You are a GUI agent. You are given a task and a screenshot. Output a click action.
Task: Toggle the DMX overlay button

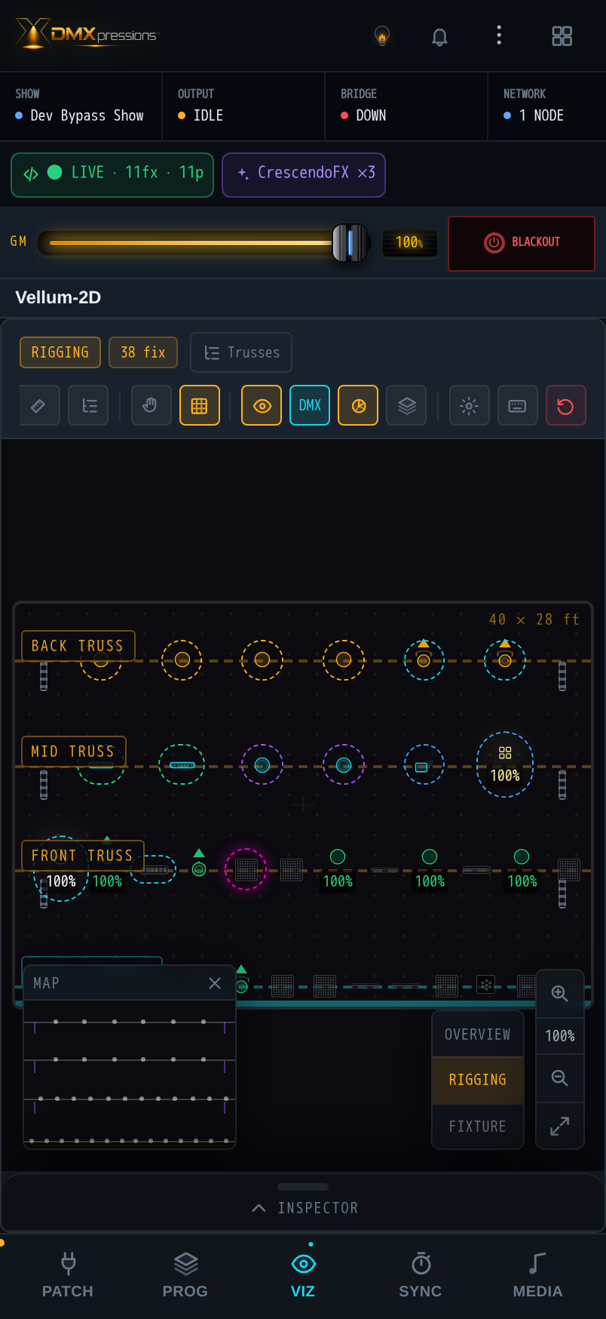(x=310, y=405)
